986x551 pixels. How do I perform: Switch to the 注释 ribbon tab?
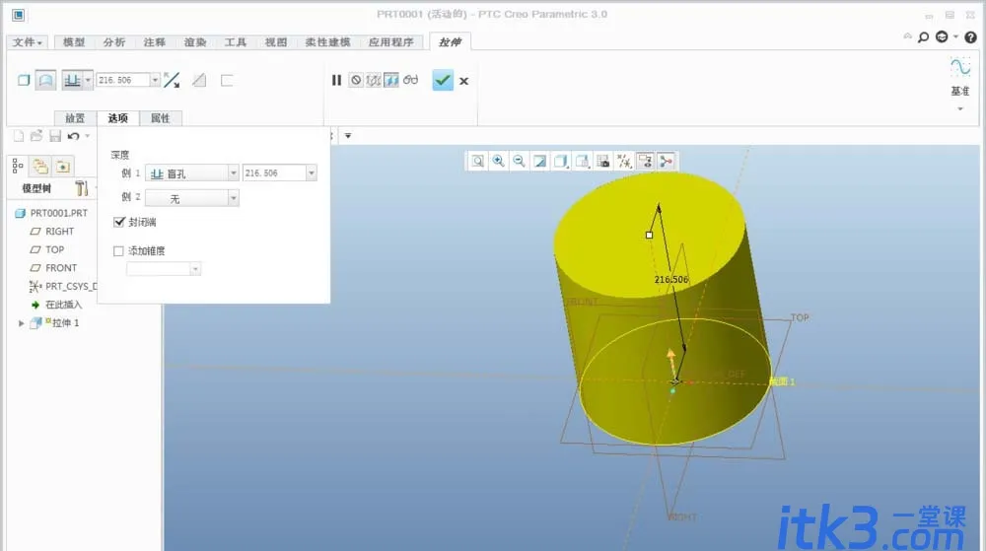[154, 42]
